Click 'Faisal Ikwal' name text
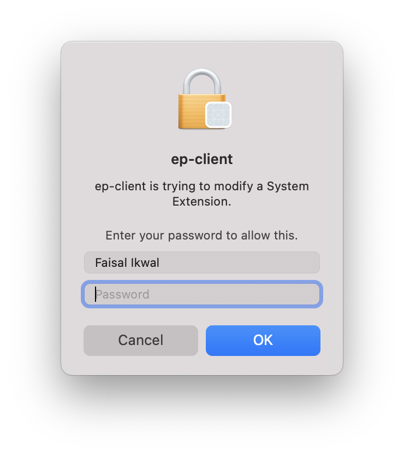404x456 pixels. 127,262
